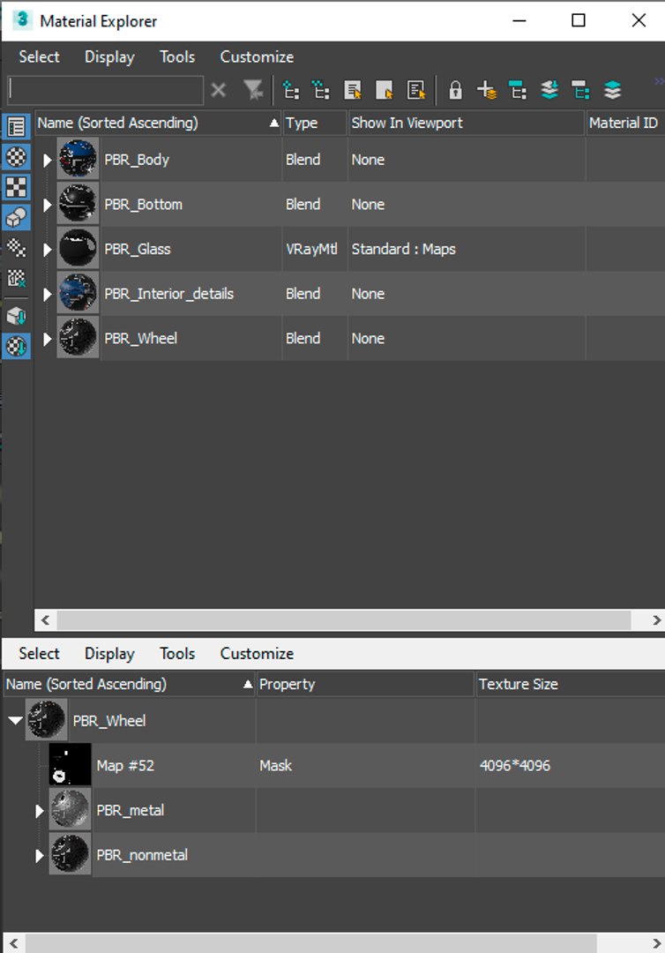665x953 pixels.
Task: Click the hierarchy icon with teal child nodes
Action: [x=581, y=91]
